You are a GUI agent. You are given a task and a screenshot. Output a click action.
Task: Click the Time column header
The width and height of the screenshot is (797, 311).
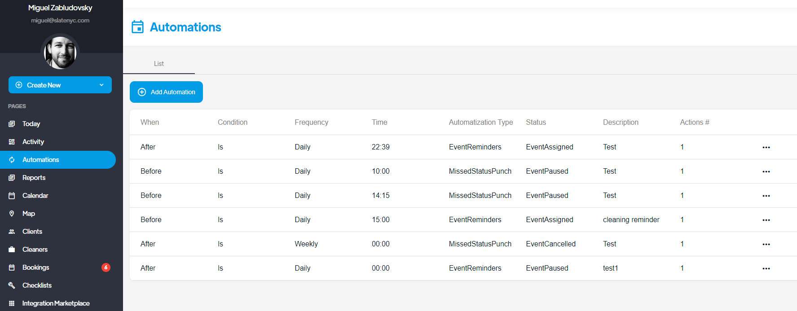(x=379, y=122)
